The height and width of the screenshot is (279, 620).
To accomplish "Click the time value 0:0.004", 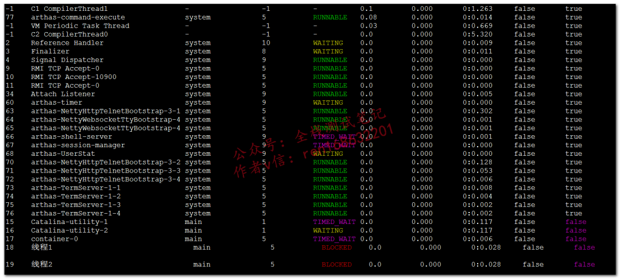I will coord(478,197).
